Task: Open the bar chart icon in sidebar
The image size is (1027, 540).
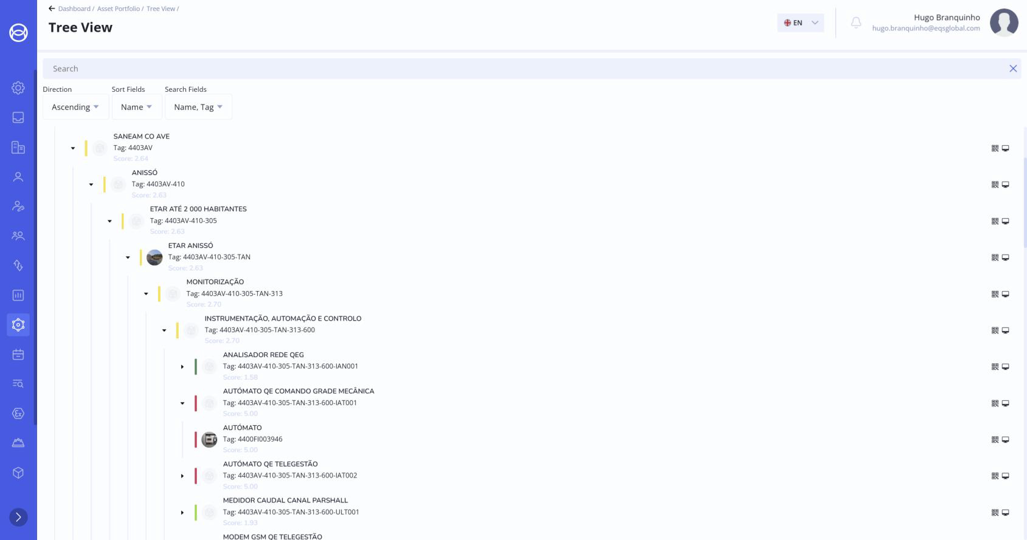Action: point(18,295)
